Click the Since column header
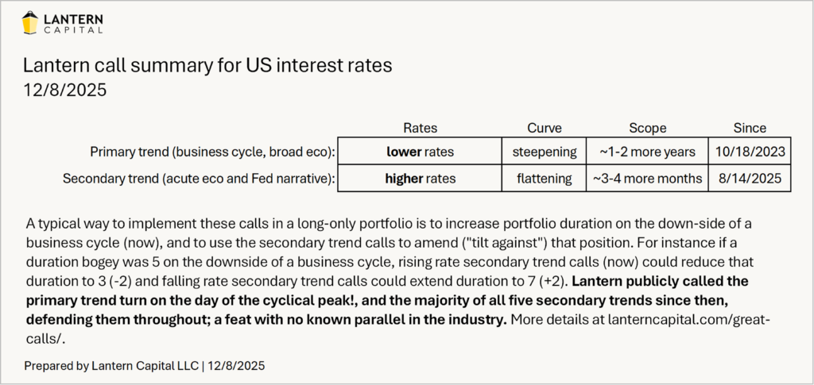The width and height of the screenshot is (814, 385). [750, 128]
